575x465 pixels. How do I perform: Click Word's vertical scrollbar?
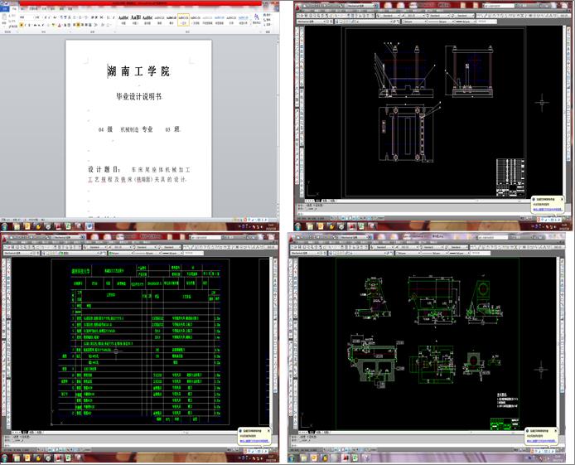(x=278, y=124)
